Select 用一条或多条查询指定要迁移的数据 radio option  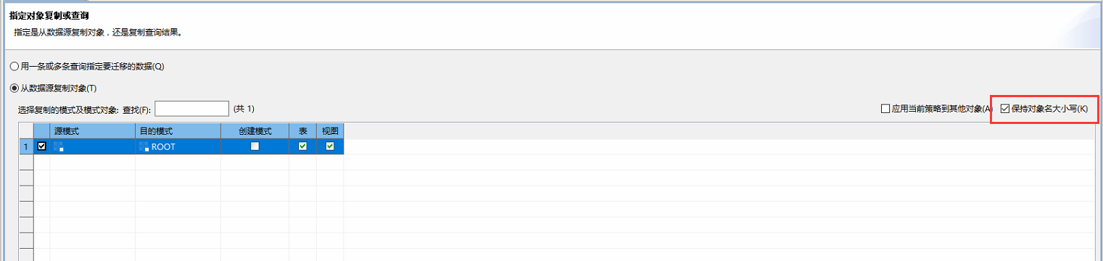pyautogui.click(x=15, y=67)
